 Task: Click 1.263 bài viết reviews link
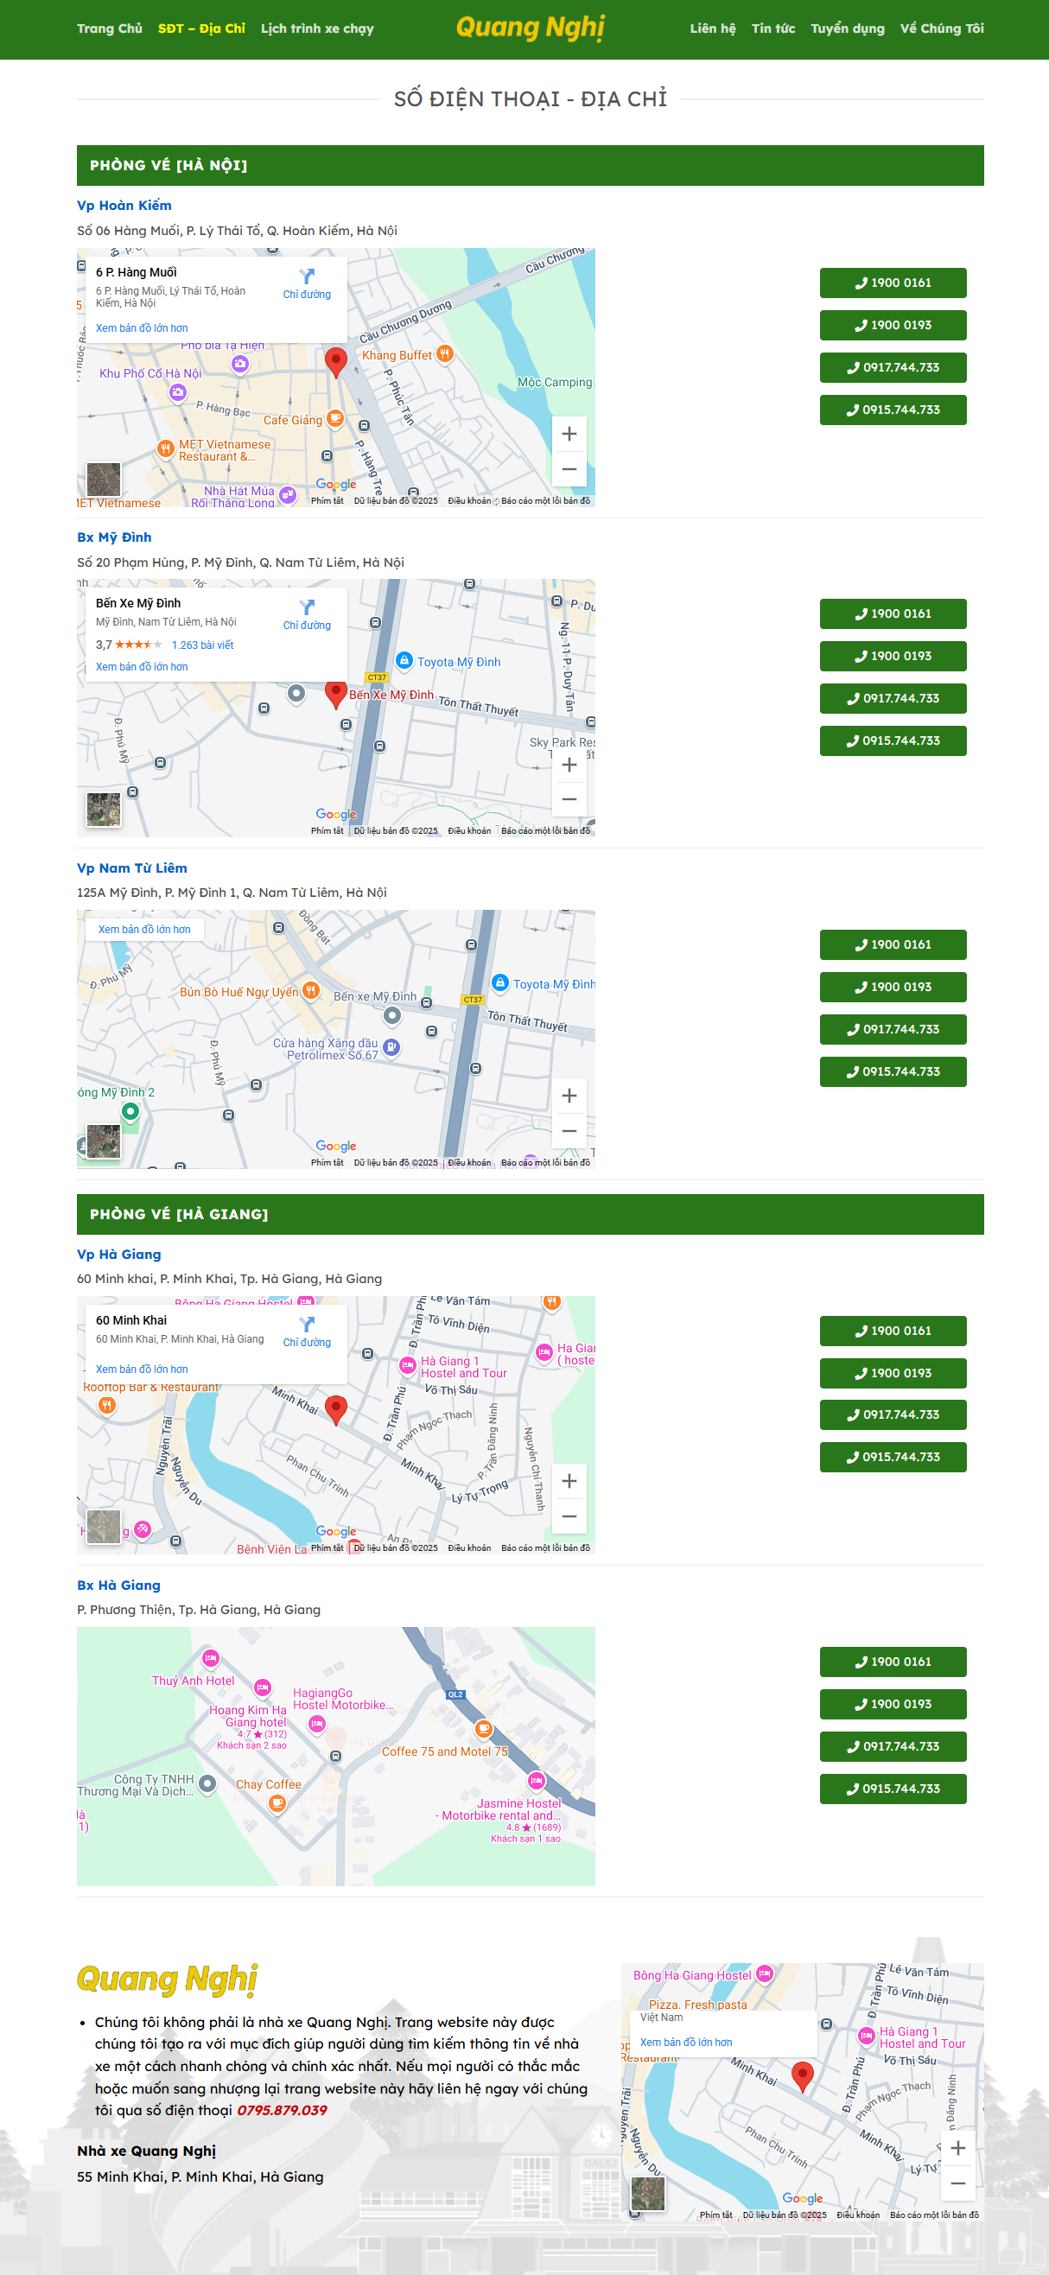click(x=202, y=645)
